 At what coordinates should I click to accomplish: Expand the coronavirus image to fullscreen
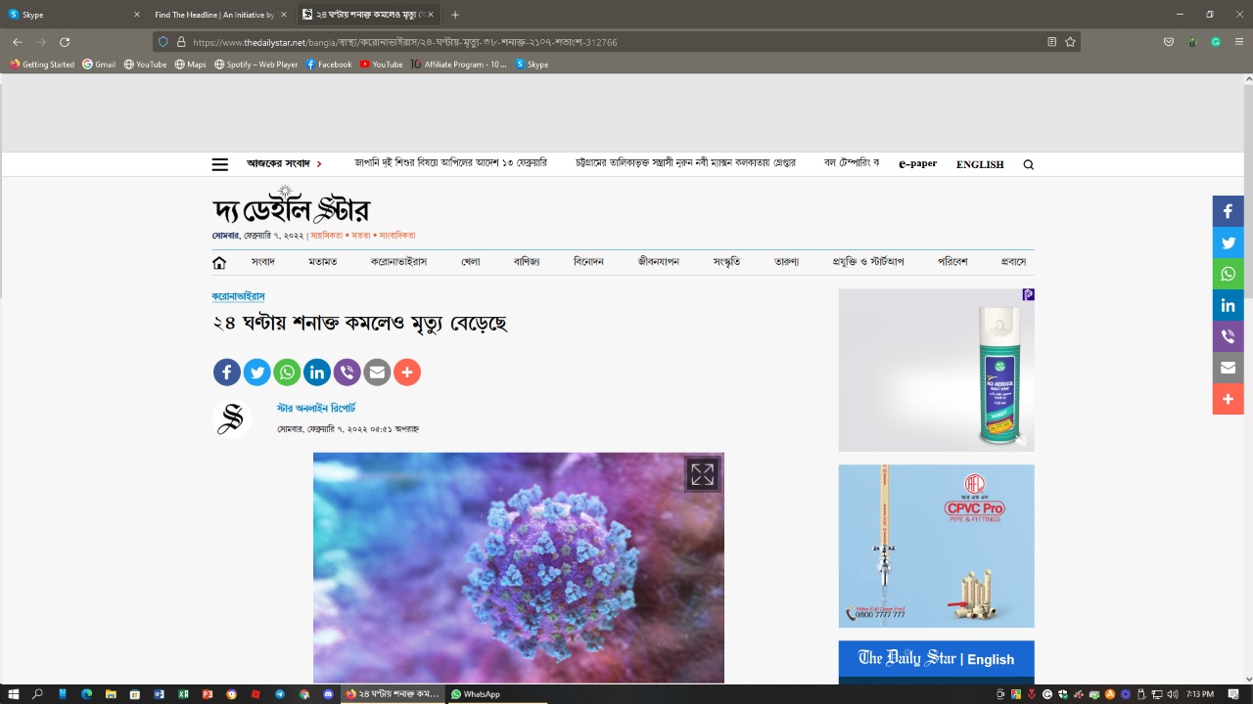pos(702,475)
